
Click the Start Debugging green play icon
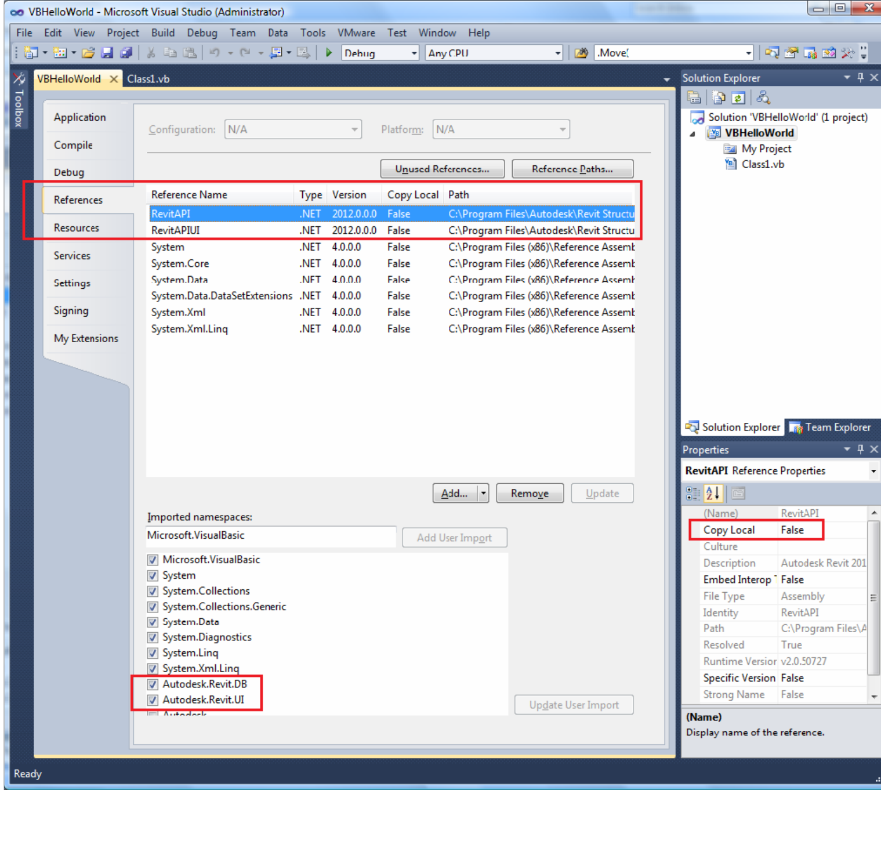coord(329,53)
